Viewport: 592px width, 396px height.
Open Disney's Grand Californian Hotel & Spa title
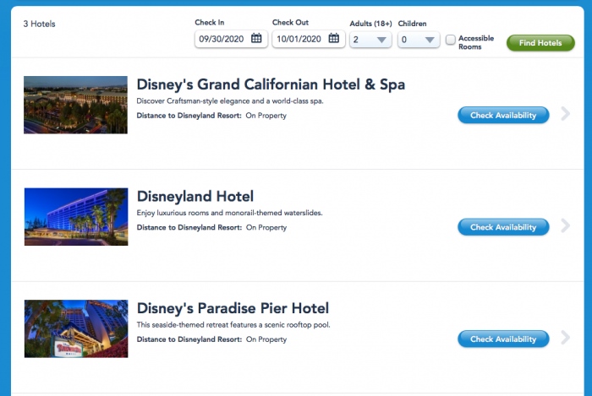[271, 84]
